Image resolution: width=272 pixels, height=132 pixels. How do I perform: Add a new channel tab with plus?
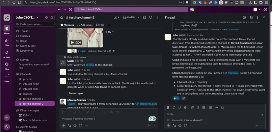click(x=109, y=25)
